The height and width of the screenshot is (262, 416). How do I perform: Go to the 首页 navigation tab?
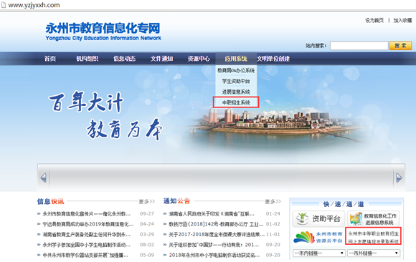click(x=50, y=59)
